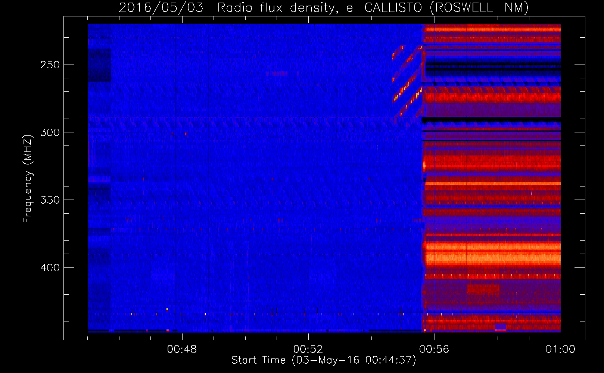Click the 00:56 time tick label
Image resolution: width=604 pixels, height=373 pixels.
pos(434,350)
